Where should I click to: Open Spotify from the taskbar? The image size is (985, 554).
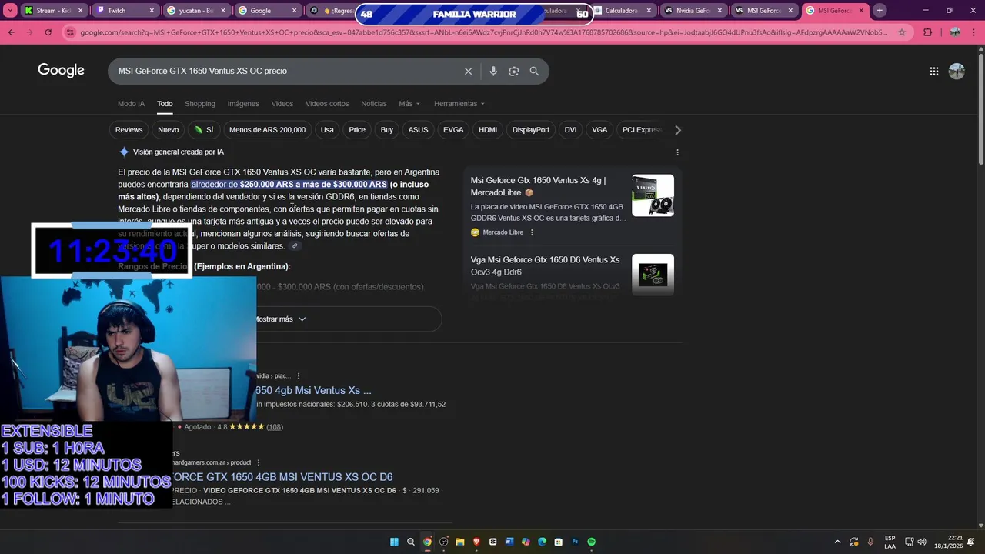pos(591,542)
